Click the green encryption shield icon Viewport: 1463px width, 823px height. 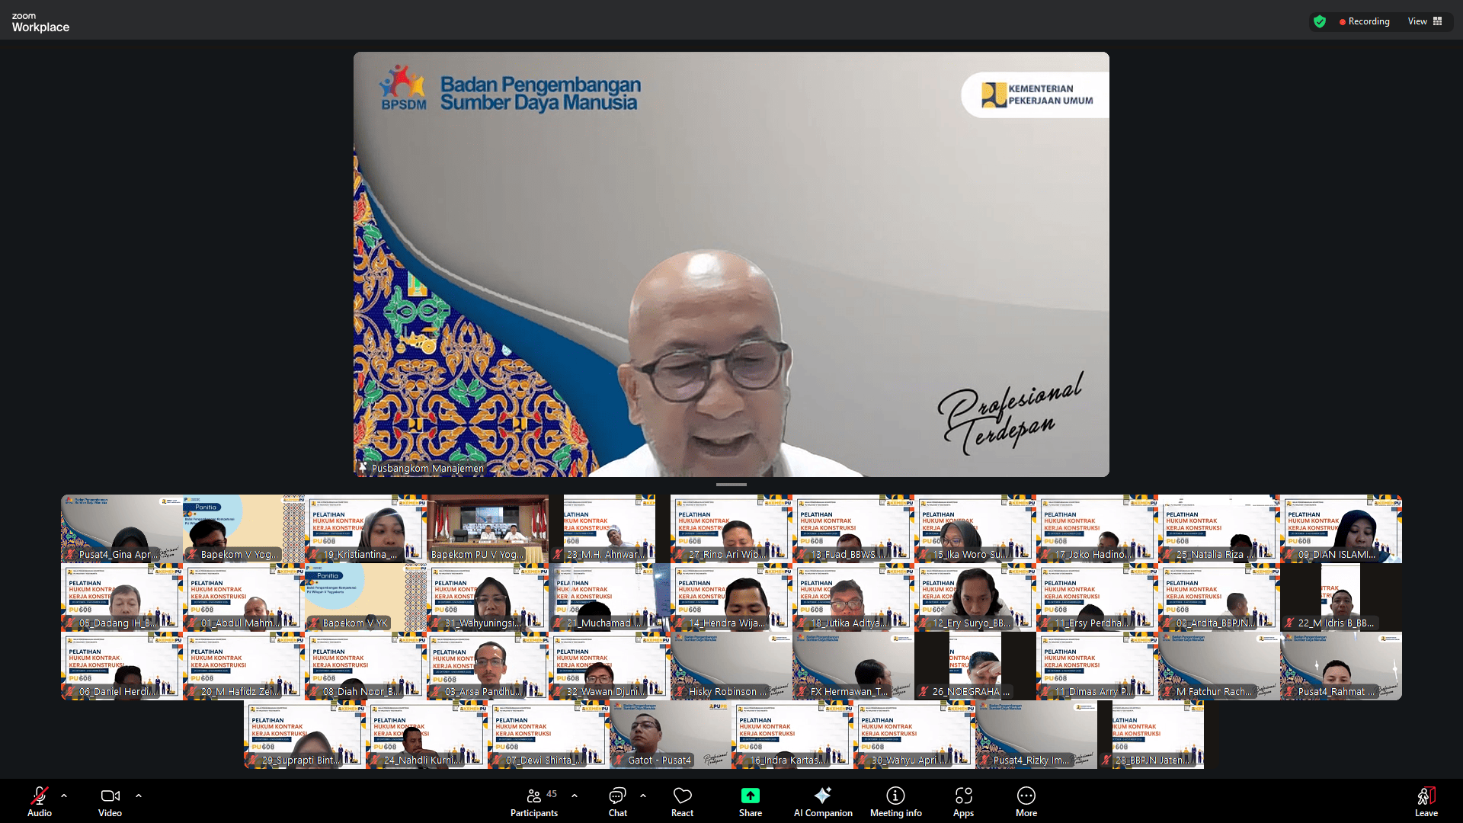(x=1320, y=21)
